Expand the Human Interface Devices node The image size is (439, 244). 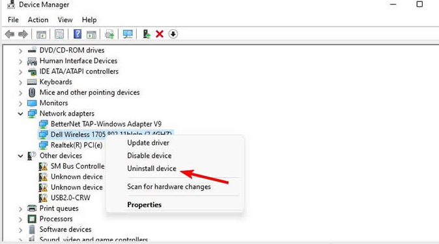(20, 62)
